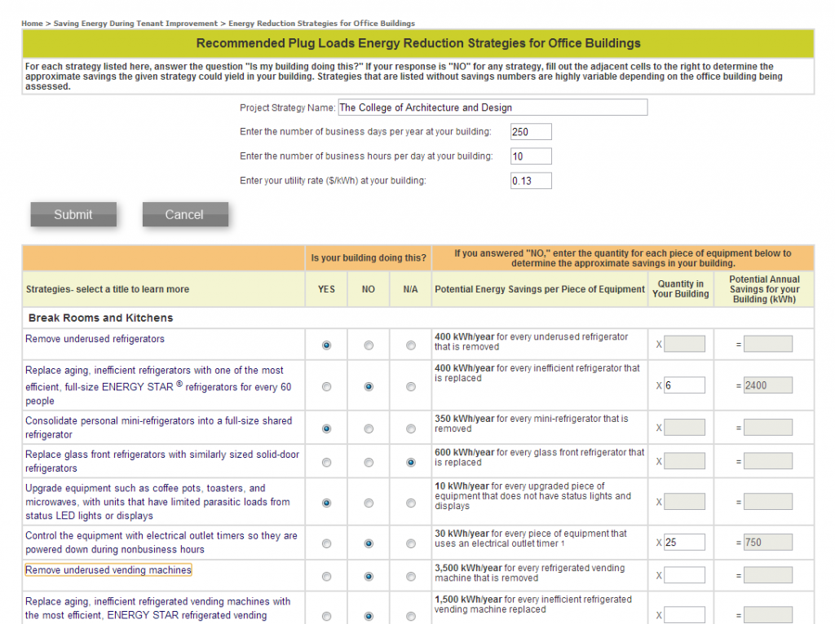Select N/A for Remove underused vending machines
835x624 pixels.
(x=411, y=577)
